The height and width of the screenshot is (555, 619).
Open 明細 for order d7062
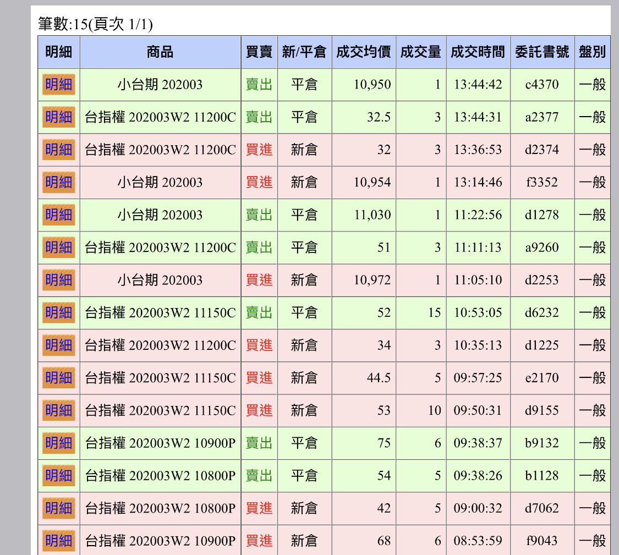[59, 508]
